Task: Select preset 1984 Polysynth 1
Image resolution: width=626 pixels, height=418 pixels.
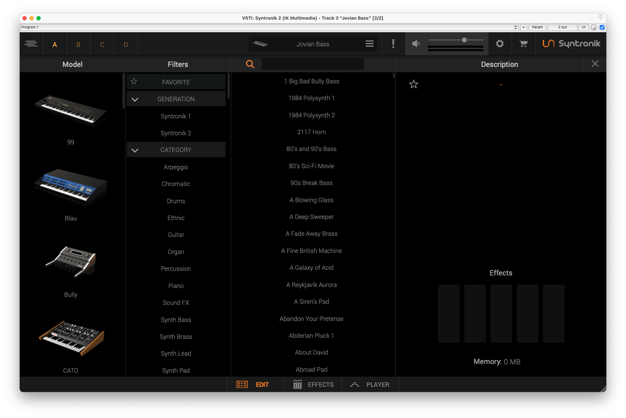Action: (311, 98)
